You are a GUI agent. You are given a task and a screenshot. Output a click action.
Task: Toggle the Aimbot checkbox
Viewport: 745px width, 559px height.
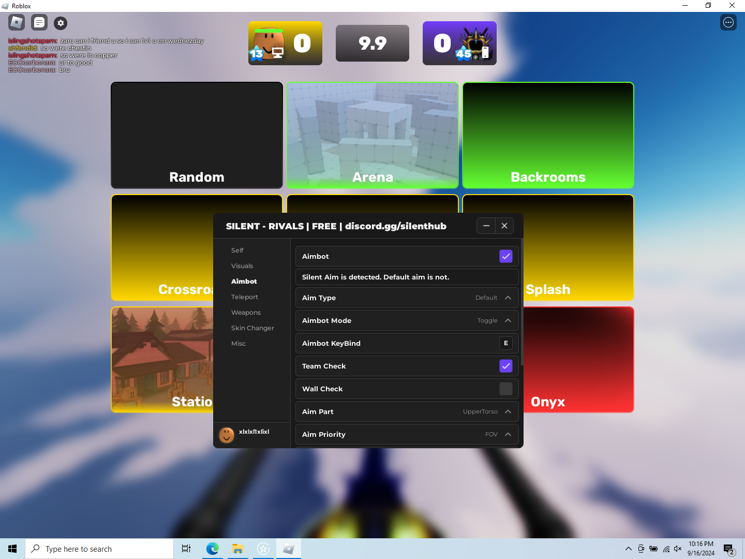click(506, 256)
